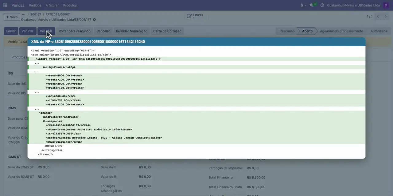393x196 pixels.
Task: Click xNome Transportes Pau-Ferro XML line
Action: (89, 130)
